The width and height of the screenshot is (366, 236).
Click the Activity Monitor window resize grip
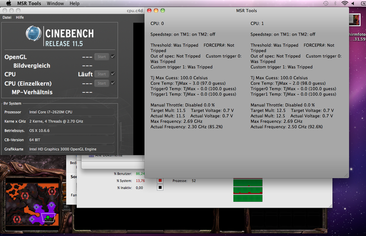coord(330,206)
